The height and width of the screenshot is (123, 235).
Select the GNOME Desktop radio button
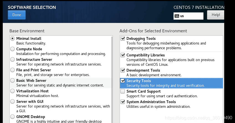[x=12, y=117]
